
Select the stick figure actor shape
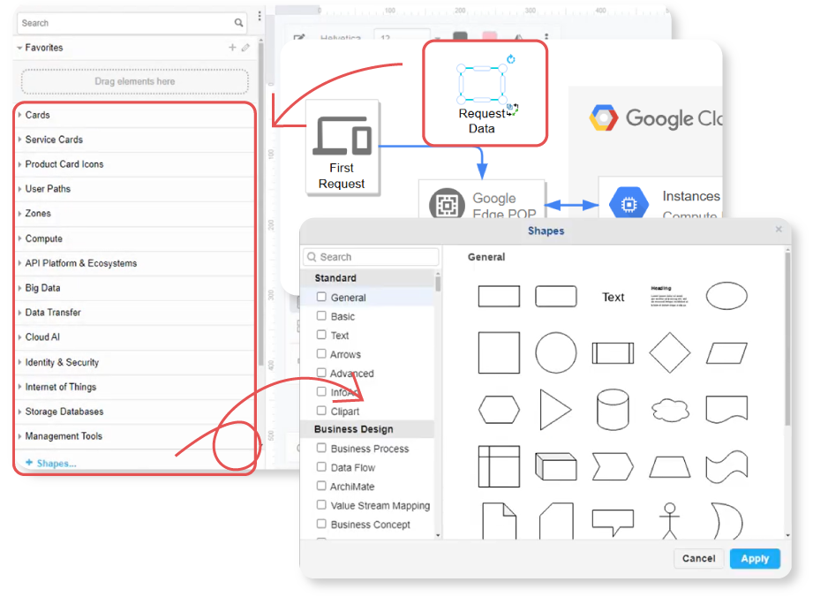tap(670, 521)
